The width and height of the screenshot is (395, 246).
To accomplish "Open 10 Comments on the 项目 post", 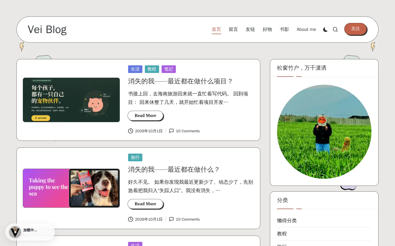I will point(188,131).
